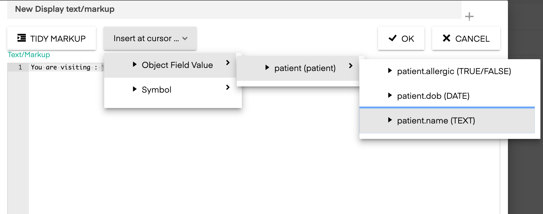The image size is (543, 214).
Task: Click the Cancel X icon
Action: [447, 38]
